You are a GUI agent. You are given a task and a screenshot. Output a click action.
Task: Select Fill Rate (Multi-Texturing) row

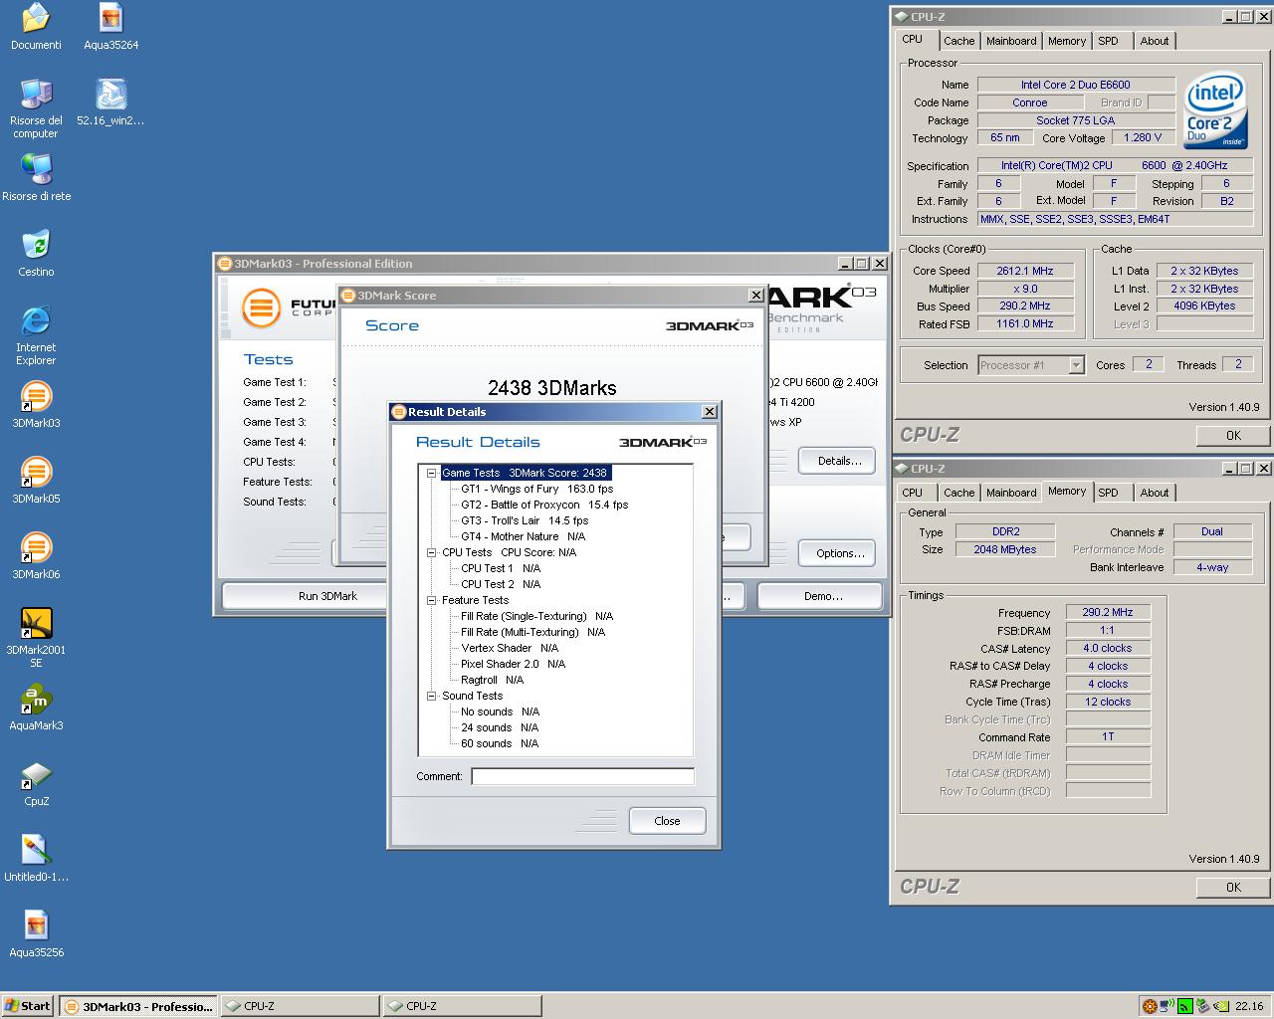[x=532, y=632]
